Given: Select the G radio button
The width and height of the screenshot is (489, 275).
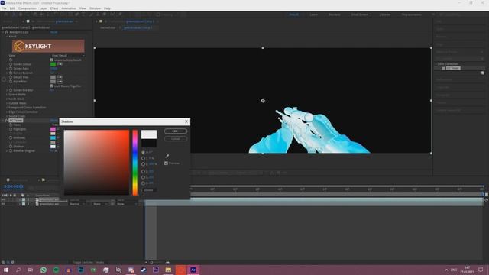Looking at the screenshot, I should 143,177.
